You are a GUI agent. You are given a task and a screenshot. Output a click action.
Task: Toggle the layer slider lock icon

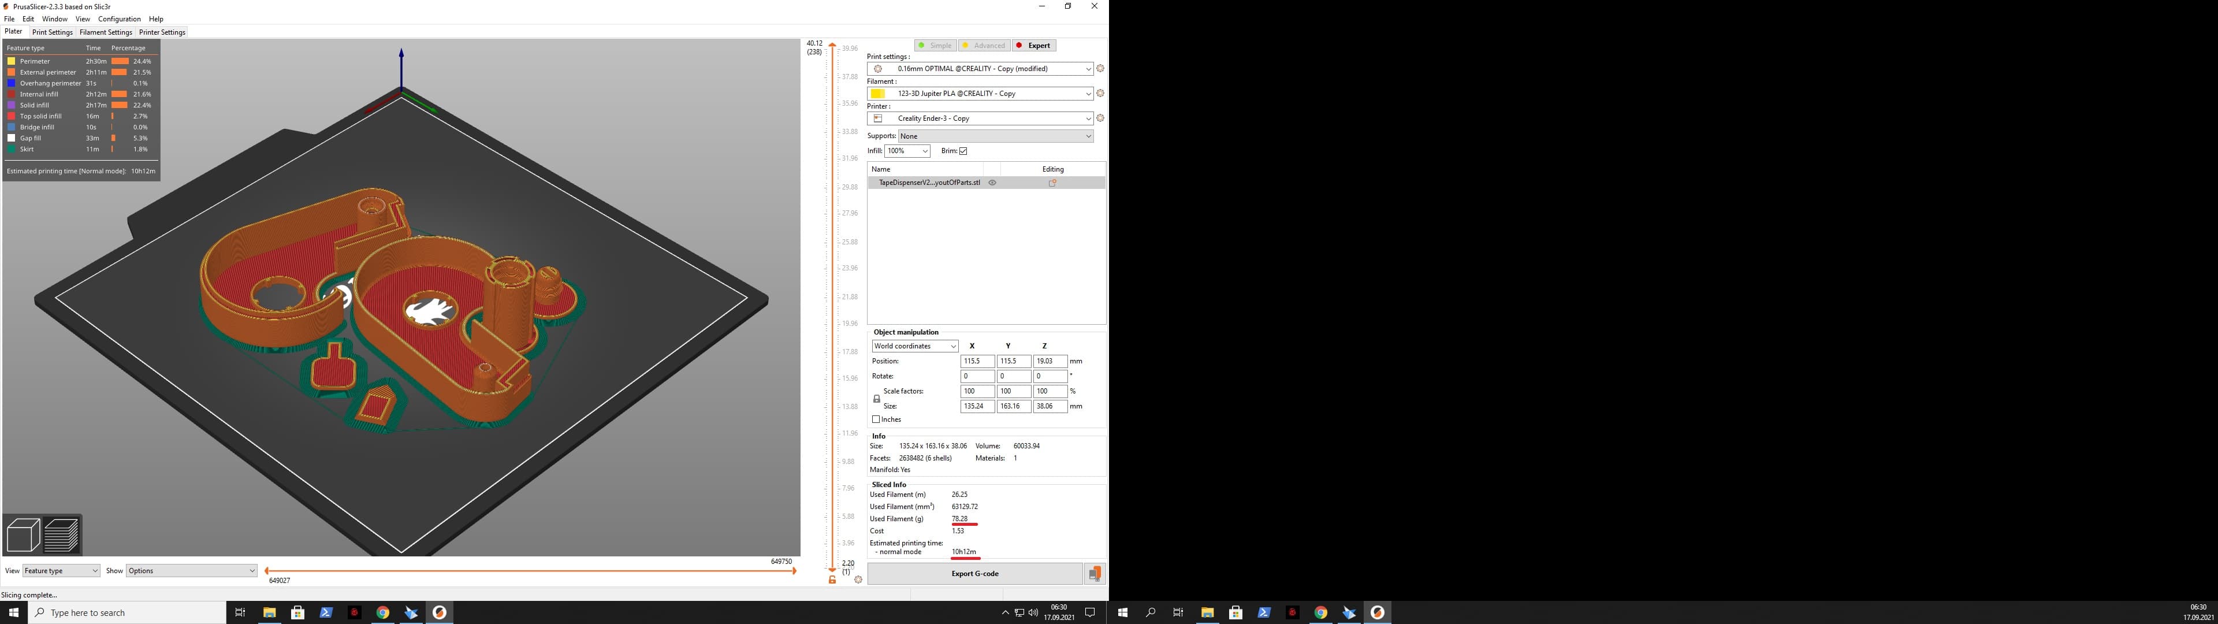[x=832, y=580]
